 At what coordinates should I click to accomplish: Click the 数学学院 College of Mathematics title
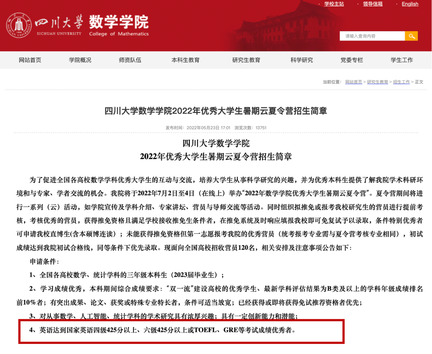(x=119, y=26)
